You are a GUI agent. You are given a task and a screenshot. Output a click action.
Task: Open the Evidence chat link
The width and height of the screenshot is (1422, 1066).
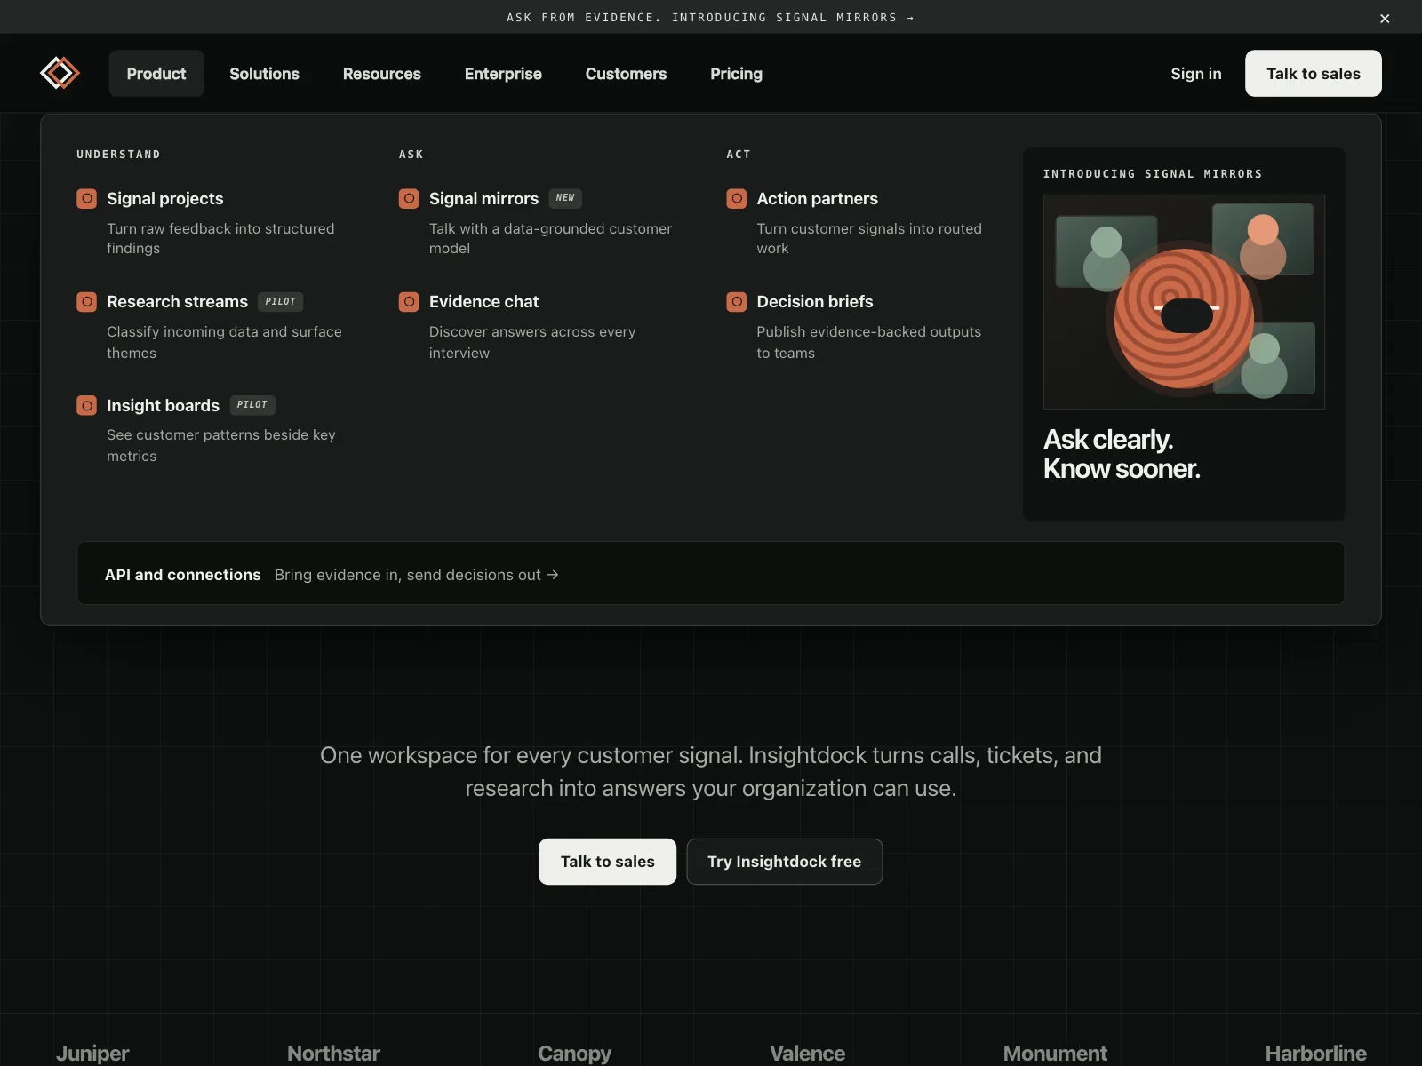pos(483,302)
